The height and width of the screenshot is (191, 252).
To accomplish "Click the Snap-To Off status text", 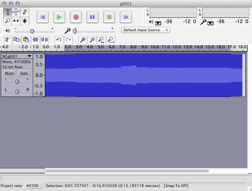I will tap(176, 186).
